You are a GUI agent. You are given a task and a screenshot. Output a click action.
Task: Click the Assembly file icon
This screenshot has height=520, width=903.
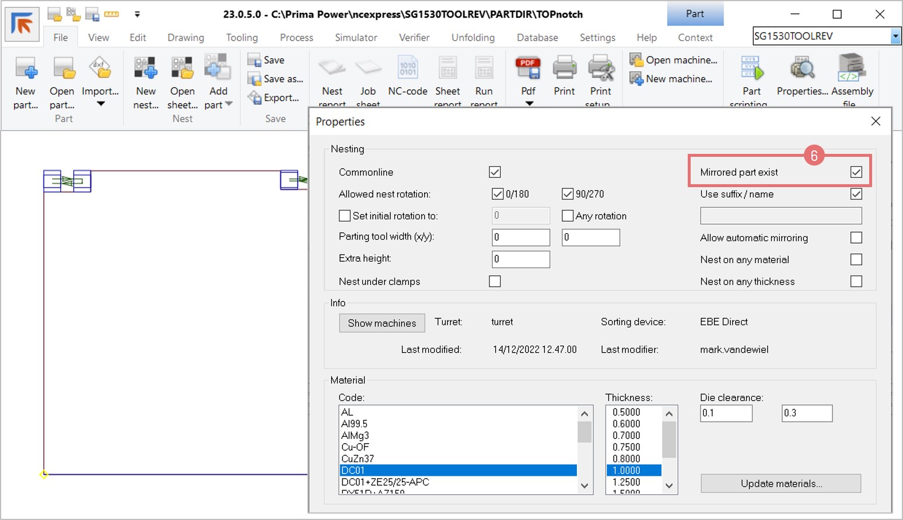852,69
